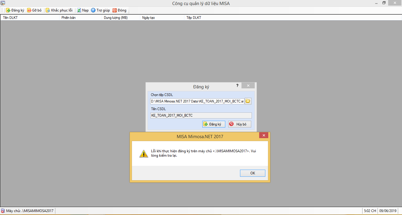Click the Chọn tệp CSDL label
The image size is (402, 215).
(x=162, y=95)
